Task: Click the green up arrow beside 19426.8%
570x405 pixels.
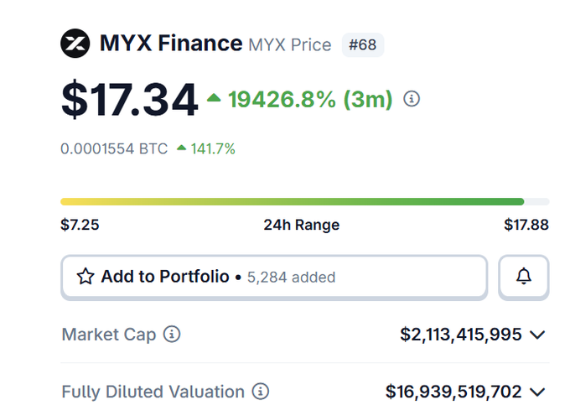Action: point(214,97)
